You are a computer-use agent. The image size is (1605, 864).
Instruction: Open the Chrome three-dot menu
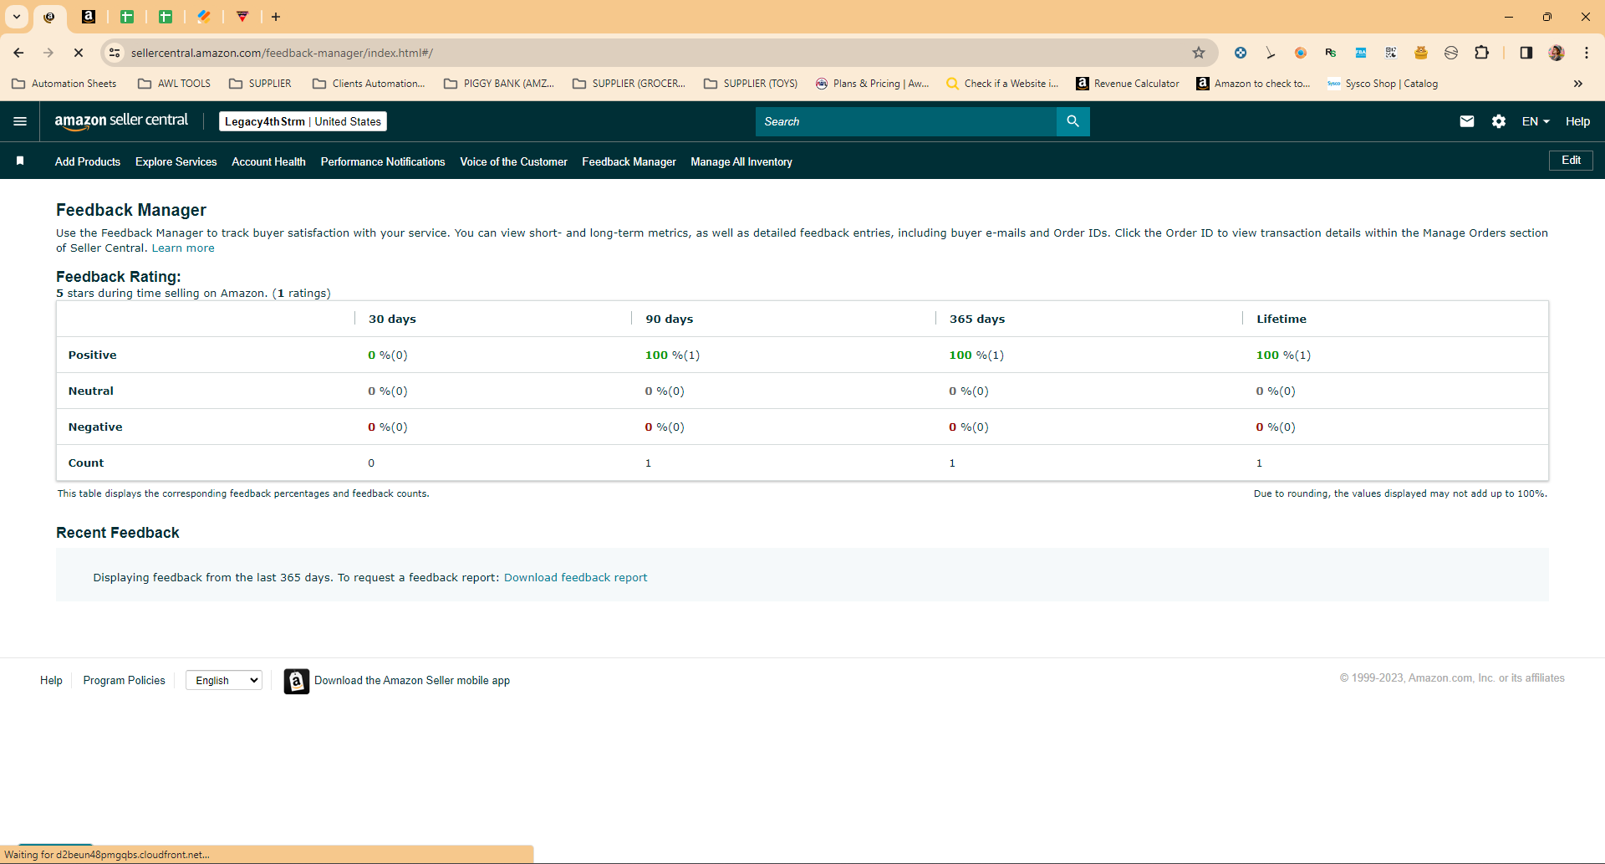point(1586,53)
